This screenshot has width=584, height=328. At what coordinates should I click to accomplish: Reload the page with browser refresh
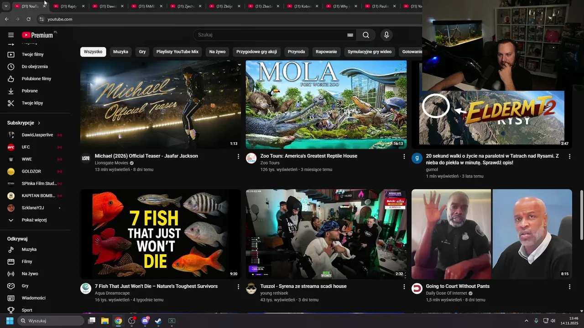(x=29, y=19)
